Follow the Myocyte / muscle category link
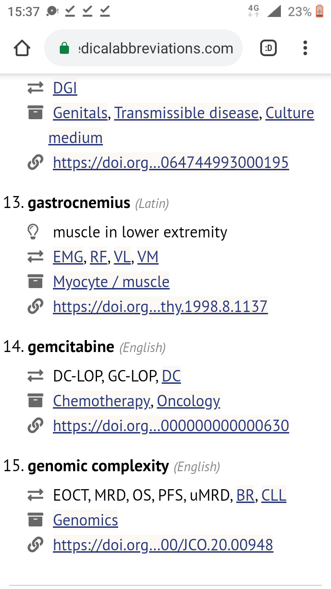Screen dimensions: 331x589 point(111,282)
